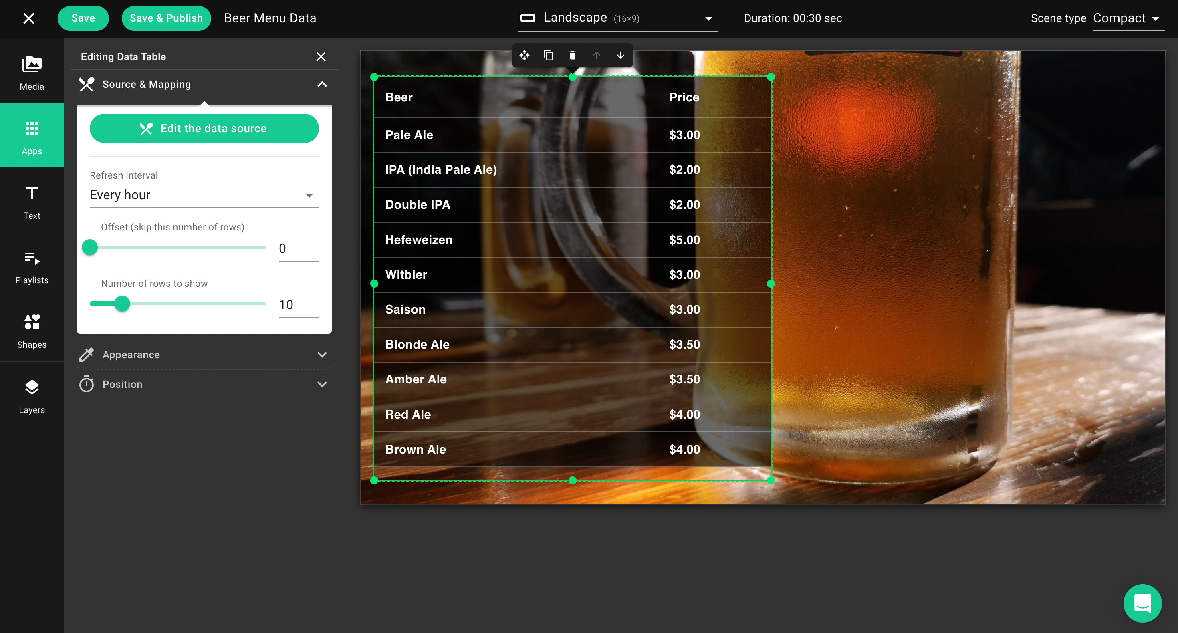
Task: Click the move/drag icon on data table
Action: (524, 54)
